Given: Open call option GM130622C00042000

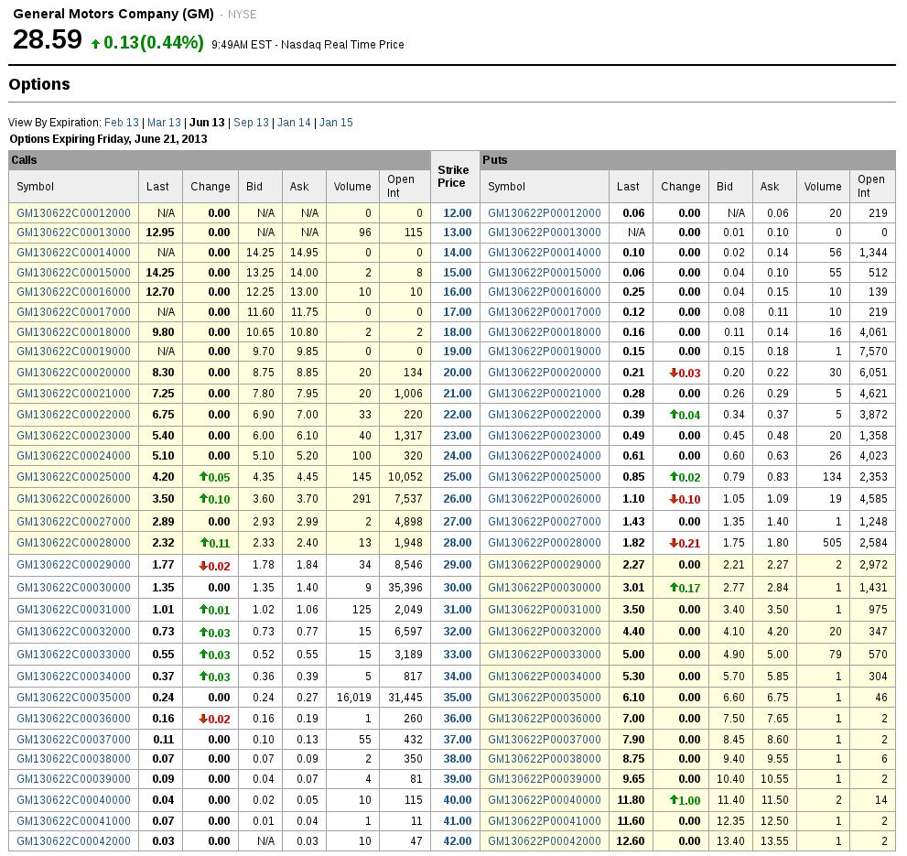Looking at the screenshot, I should (x=73, y=841).
